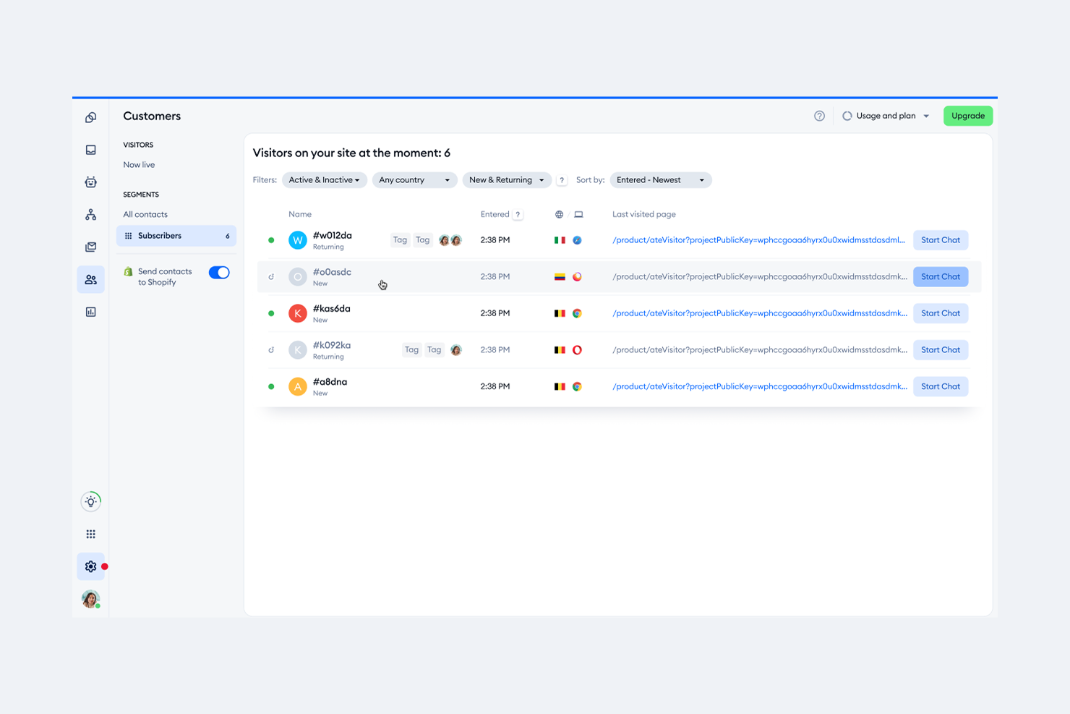This screenshot has height=714, width=1070.
Task: Start Chat with visitor #kas6da
Action: click(940, 313)
